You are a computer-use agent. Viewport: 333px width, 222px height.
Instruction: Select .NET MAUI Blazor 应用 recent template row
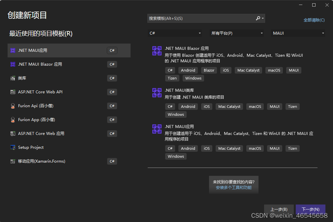click(69, 64)
